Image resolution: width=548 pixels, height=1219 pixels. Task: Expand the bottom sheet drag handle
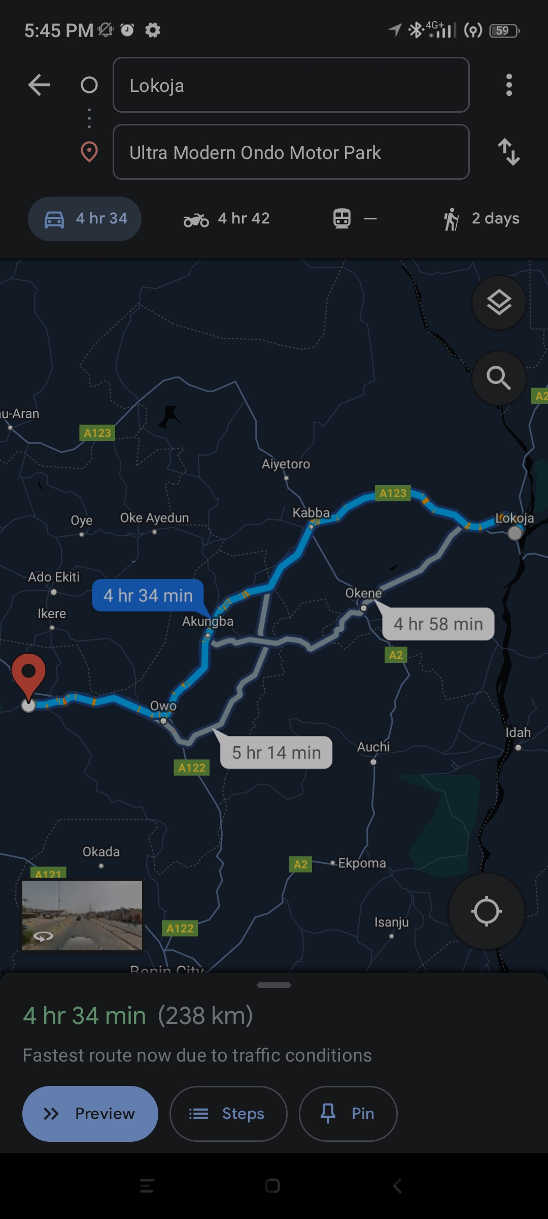pyautogui.click(x=274, y=985)
